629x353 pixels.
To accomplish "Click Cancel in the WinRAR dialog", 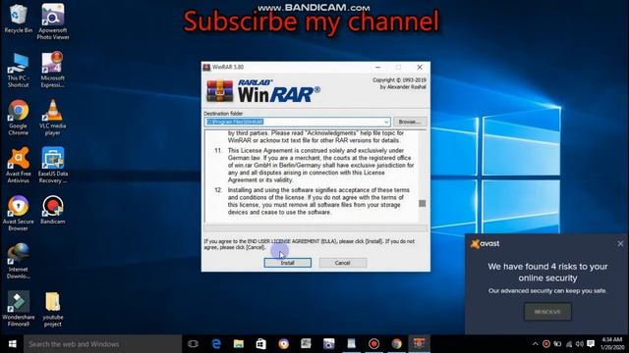I will click(343, 263).
